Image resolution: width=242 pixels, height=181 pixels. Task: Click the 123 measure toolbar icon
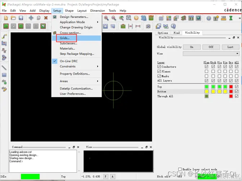[224, 18]
